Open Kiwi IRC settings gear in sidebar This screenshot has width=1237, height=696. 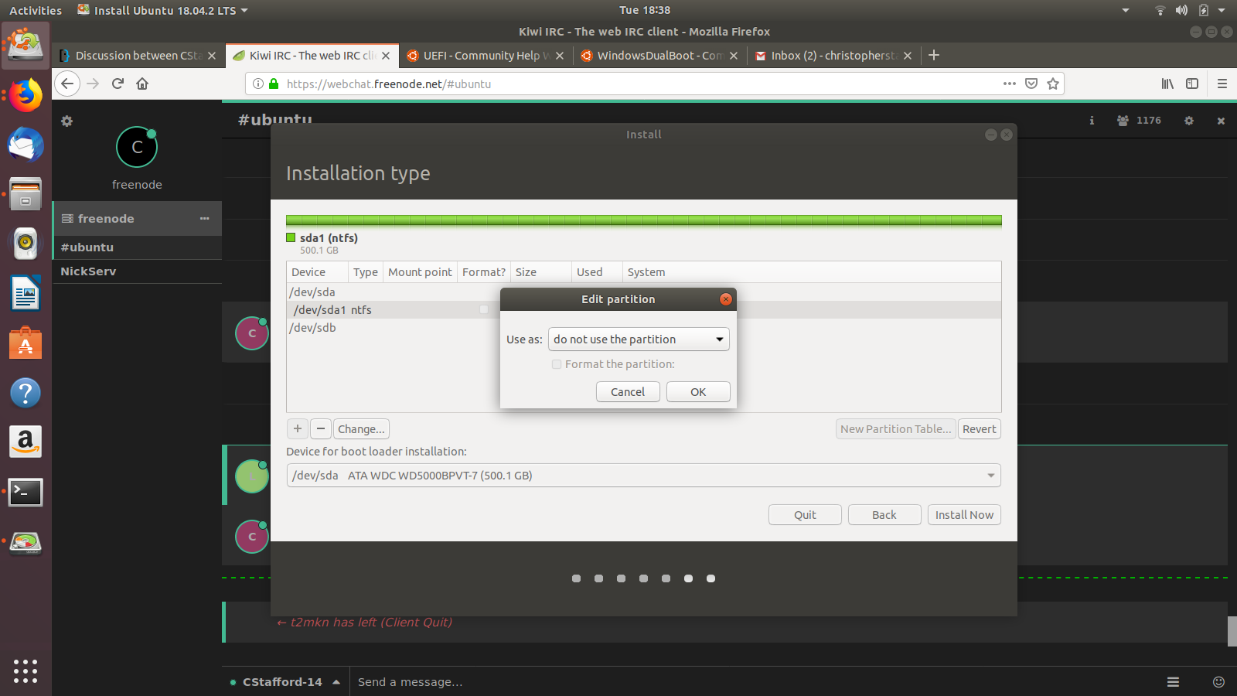click(67, 121)
